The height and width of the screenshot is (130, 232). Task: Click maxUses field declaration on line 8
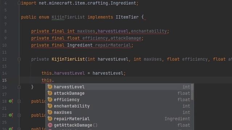pos(86,31)
